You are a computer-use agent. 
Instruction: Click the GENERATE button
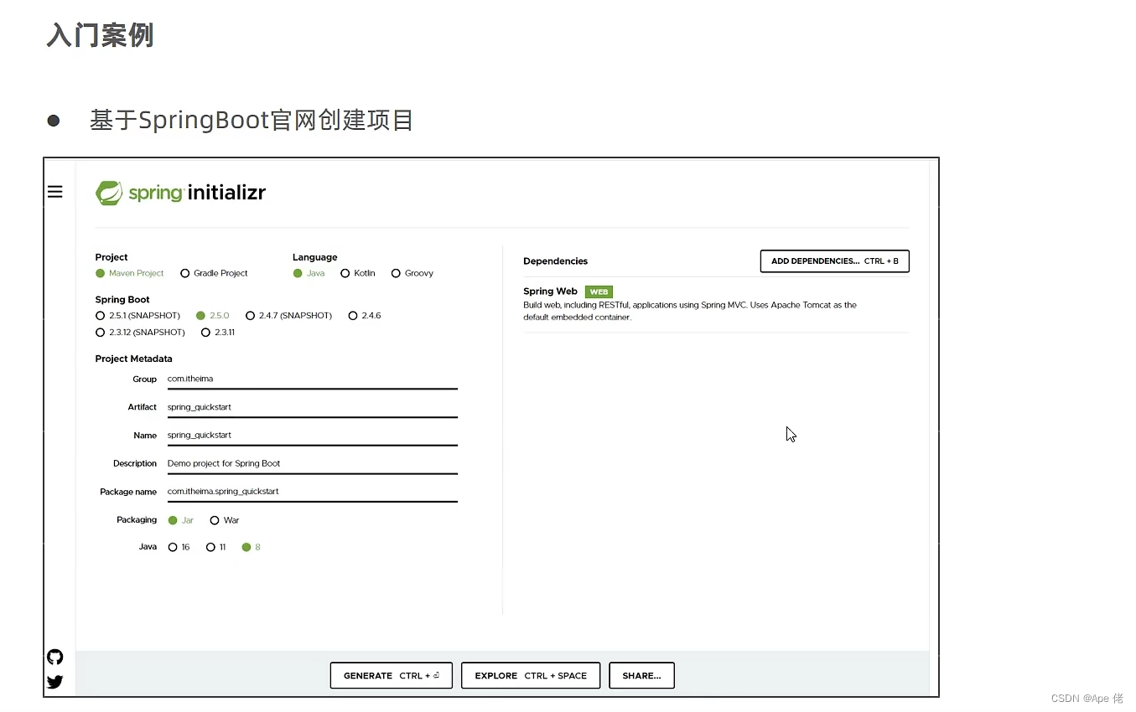pyautogui.click(x=391, y=676)
